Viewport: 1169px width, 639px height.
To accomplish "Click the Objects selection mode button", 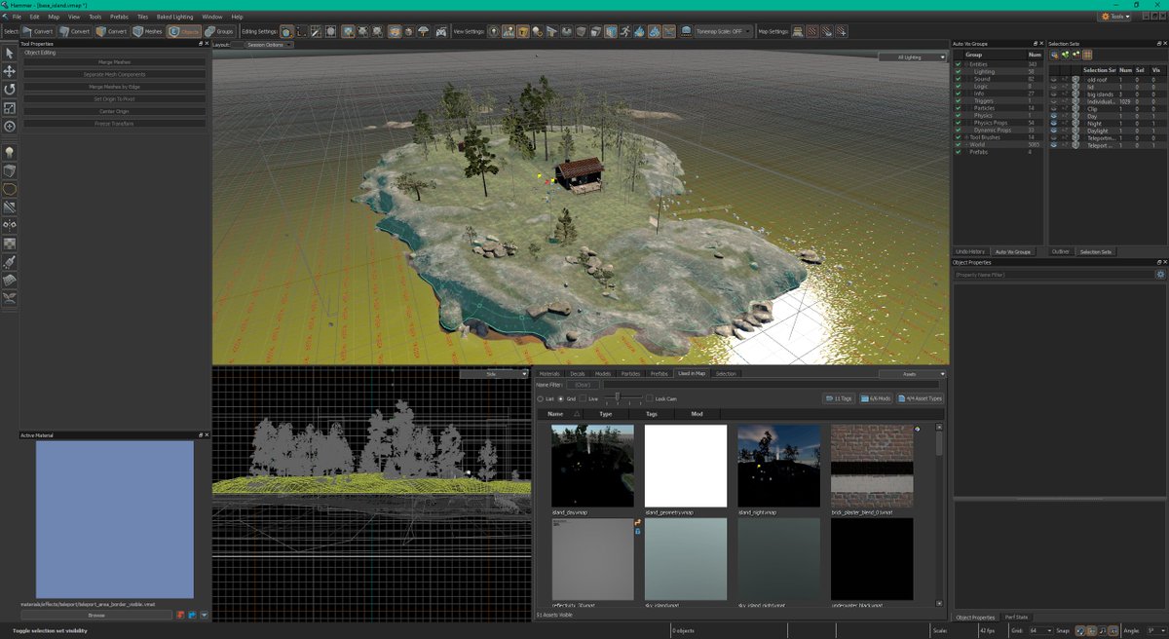I will (183, 31).
